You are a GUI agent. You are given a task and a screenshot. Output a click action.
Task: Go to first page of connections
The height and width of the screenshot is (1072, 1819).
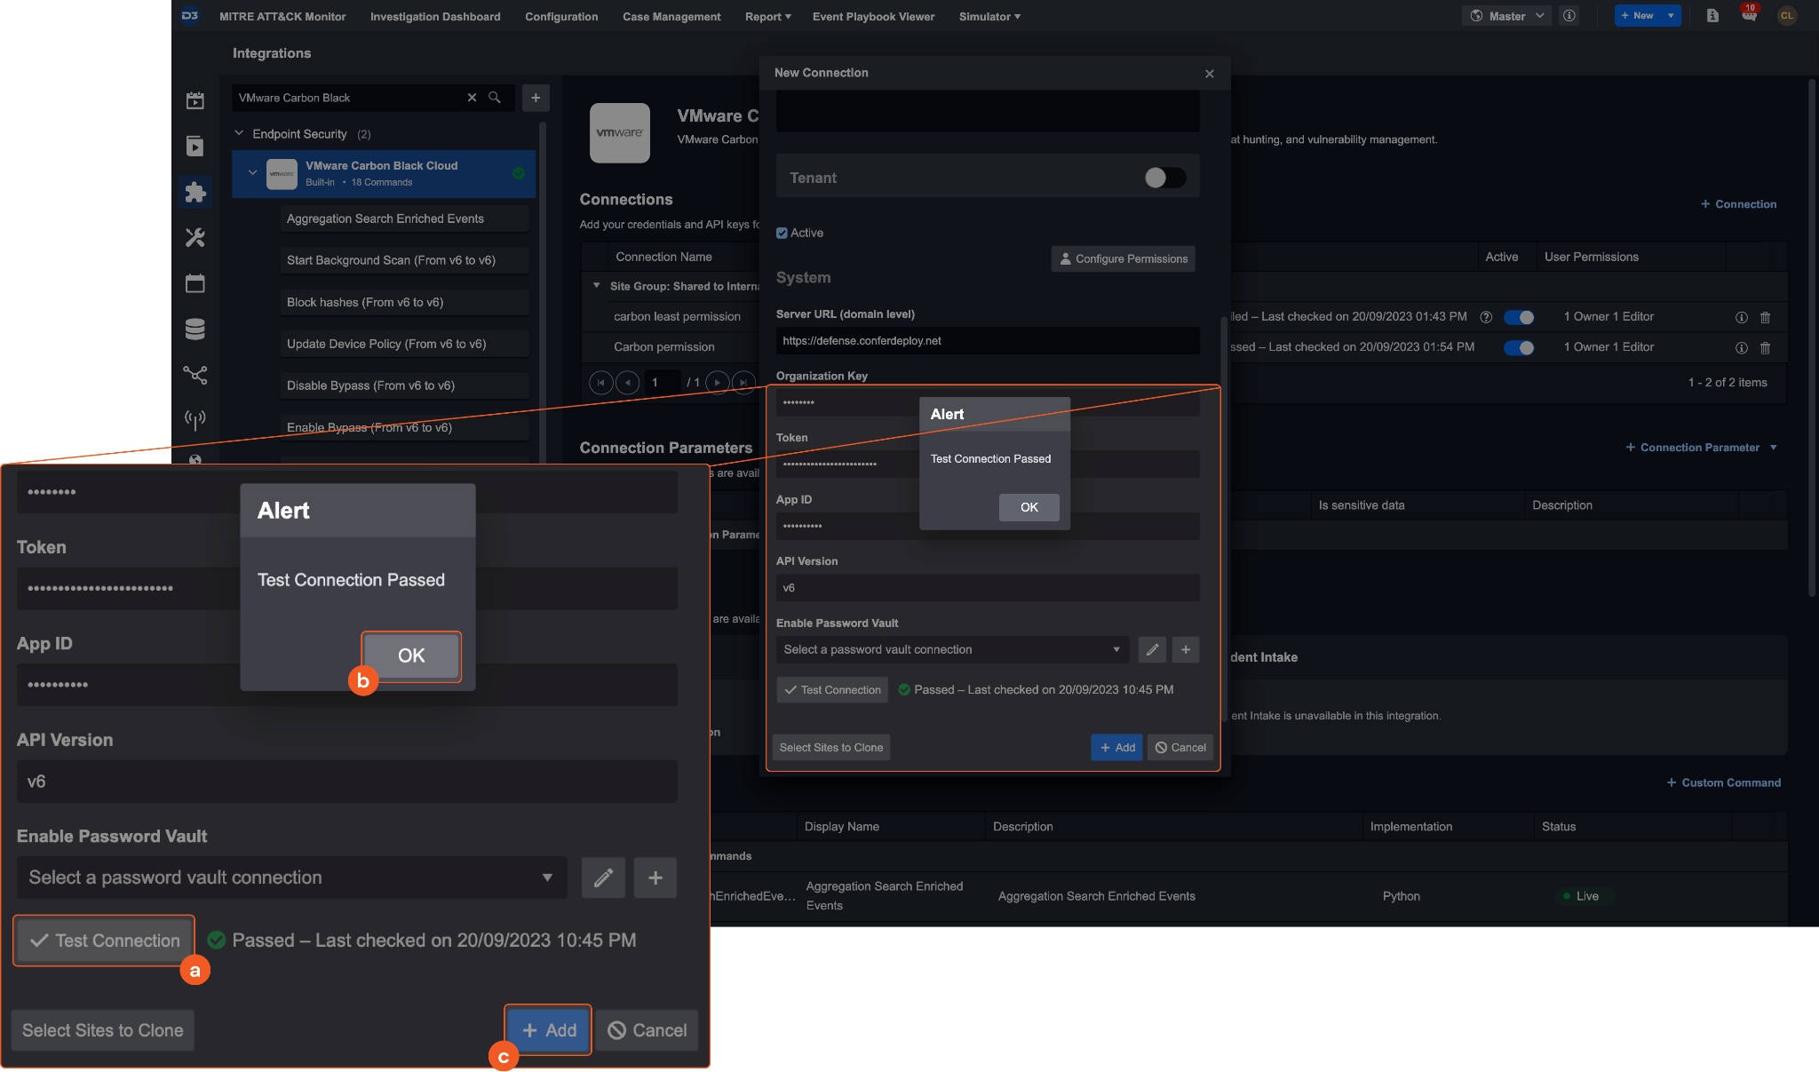pyautogui.click(x=601, y=383)
